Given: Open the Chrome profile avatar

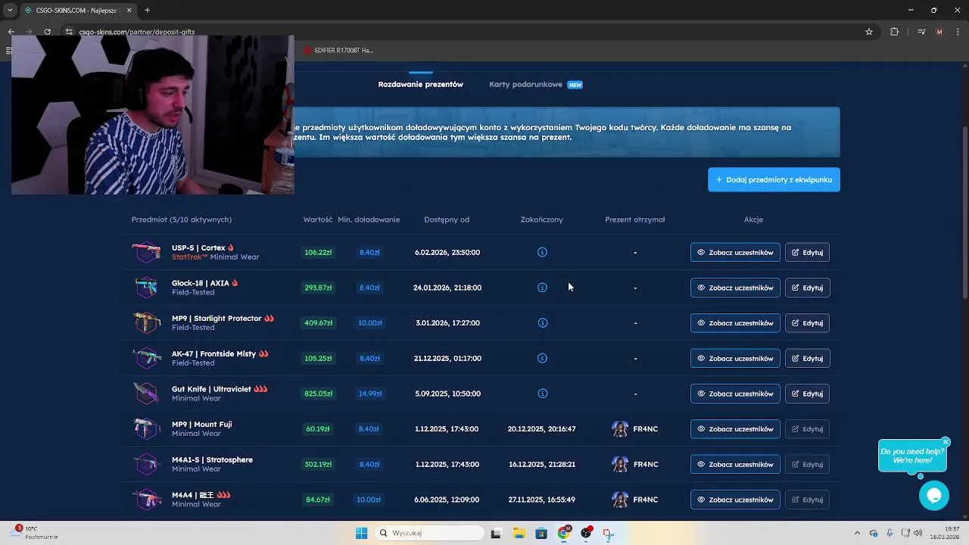Looking at the screenshot, I should click(x=939, y=32).
